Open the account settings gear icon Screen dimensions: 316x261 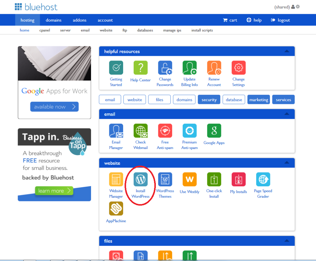click(x=298, y=7)
